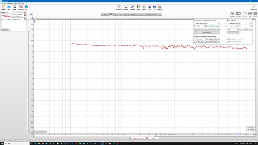Open the 1/48 smoothing dropdown
This screenshot has width=258, height=145.
click(205, 39)
